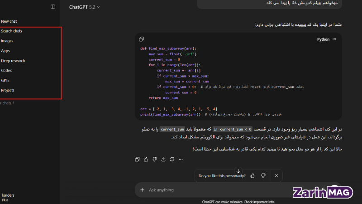Give the response a thumbs down
Image resolution: width=362 pixels, height=204 pixels.
[155, 160]
